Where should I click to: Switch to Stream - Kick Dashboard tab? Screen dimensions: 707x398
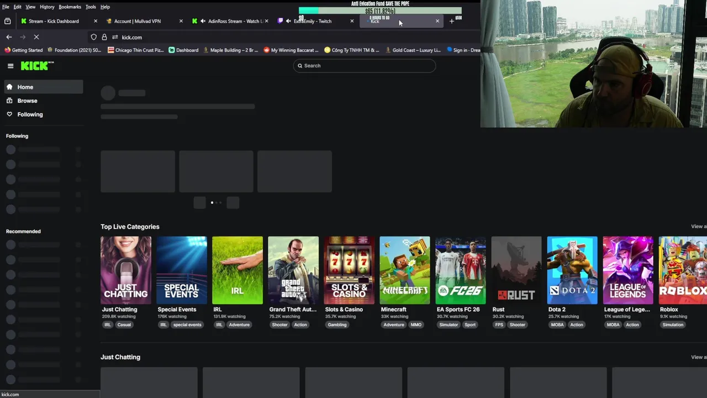(54, 21)
